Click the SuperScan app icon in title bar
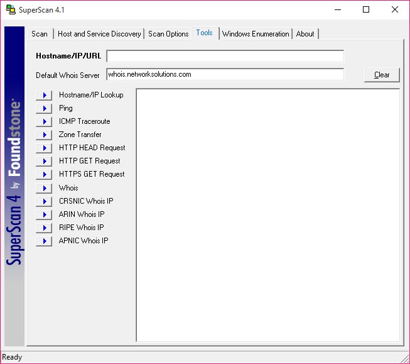Screen dimensions: 410x364 click(x=11, y=9)
